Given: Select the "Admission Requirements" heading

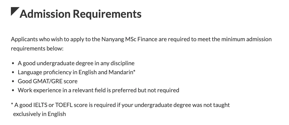Looking at the screenshot, I should click(80, 14).
